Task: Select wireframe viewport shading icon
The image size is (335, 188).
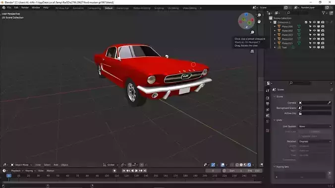Action: click(x=237, y=165)
